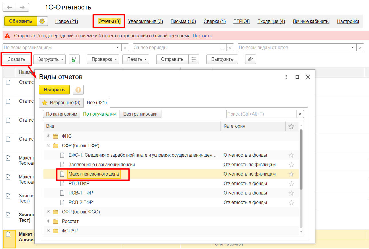
Task: Open the organizations dropdown arrow
Action: point(118,48)
